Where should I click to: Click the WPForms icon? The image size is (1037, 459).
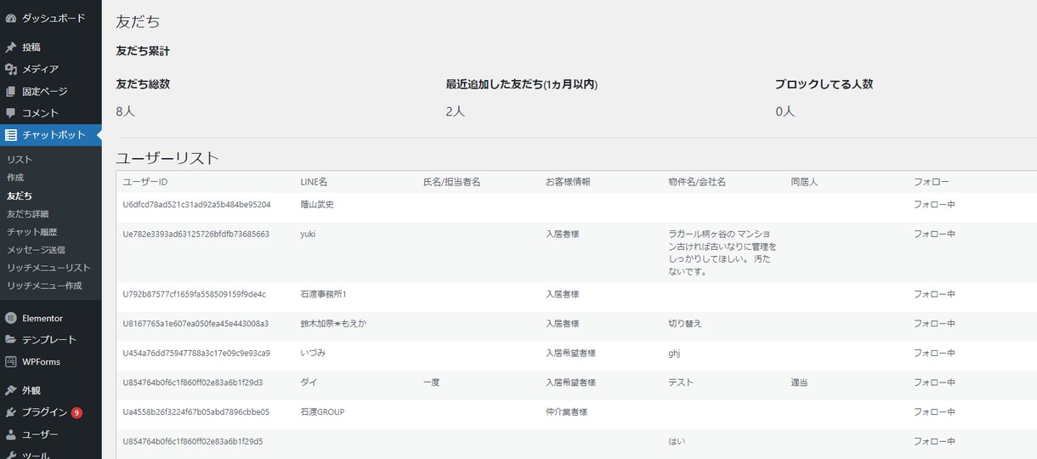[x=11, y=361]
